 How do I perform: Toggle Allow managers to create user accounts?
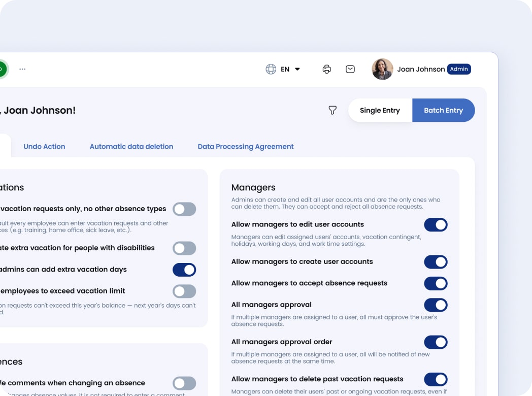point(436,262)
